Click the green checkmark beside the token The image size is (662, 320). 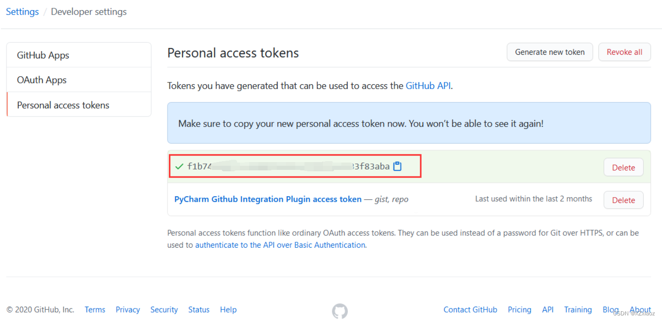coord(179,167)
